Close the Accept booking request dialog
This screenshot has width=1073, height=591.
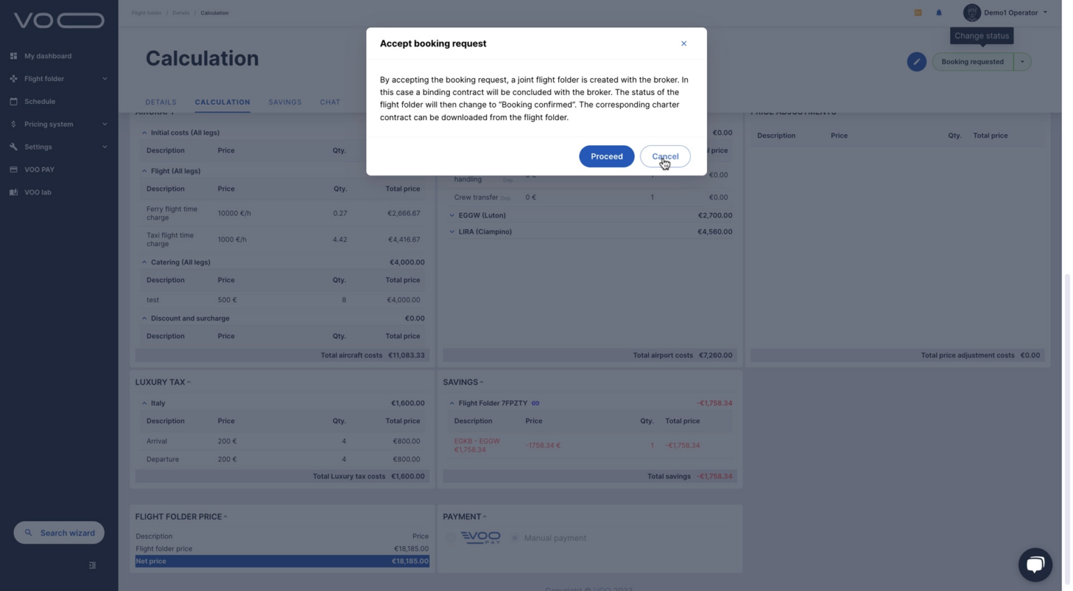683,43
